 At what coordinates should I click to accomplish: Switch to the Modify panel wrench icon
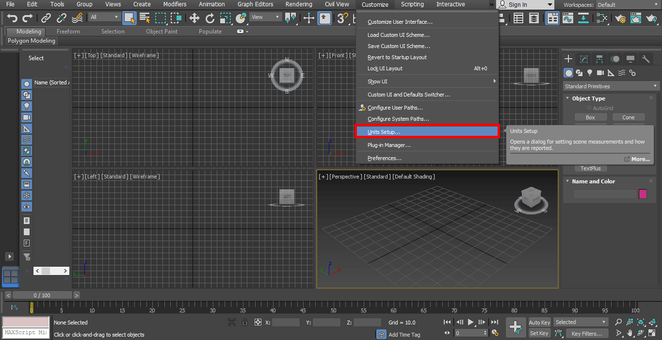coord(646,59)
